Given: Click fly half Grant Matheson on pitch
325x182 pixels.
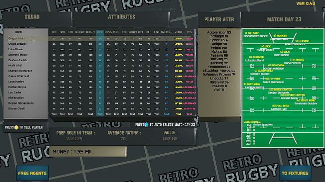Looking at the screenshot, I should (274, 82).
